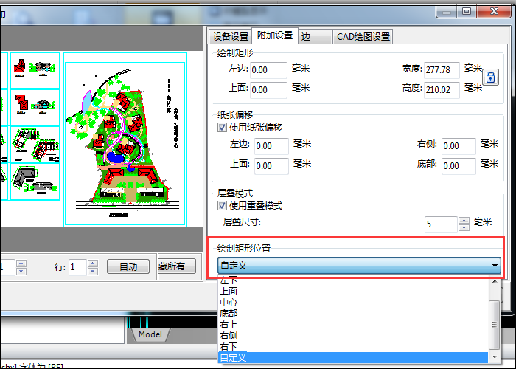Open the 边 tab

click(x=306, y=36)
